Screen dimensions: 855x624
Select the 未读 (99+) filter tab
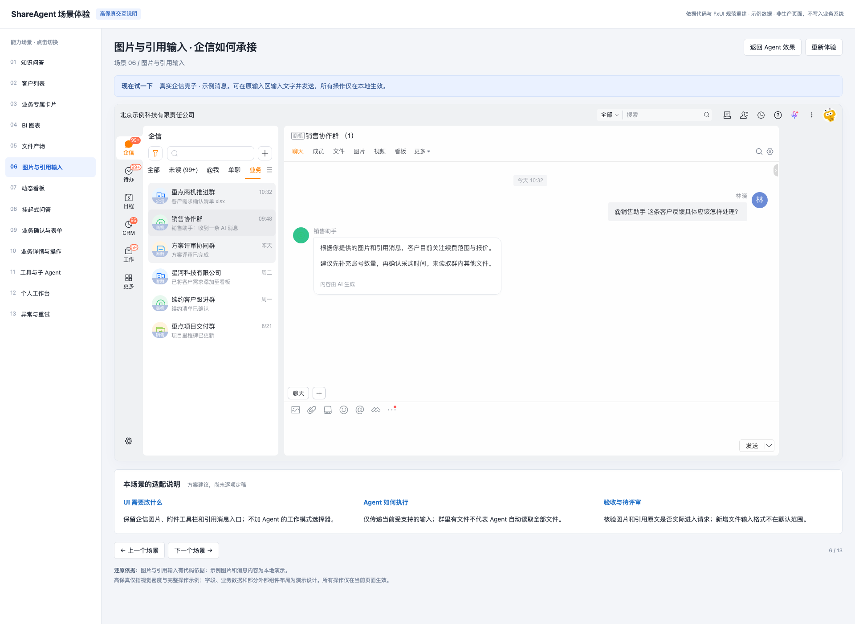[x=183, y=170]
